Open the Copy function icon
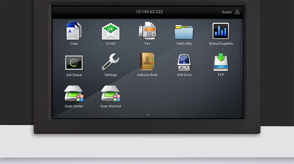The image size is (294, 164). click(x=74, y=31)
